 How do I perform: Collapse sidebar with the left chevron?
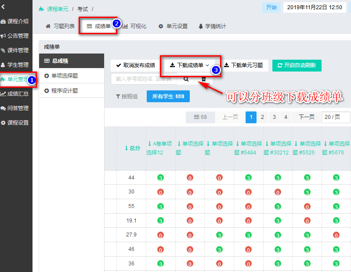click(4, 7)
